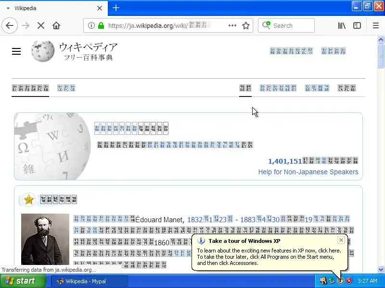This screenshot has width=385, height=288.
Task: Open the browser hamburger menu
Action: click(376, 25)
